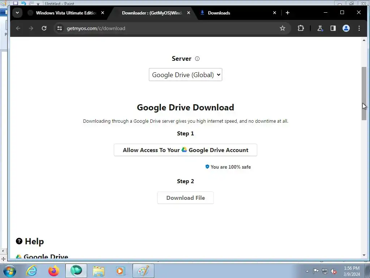The image size is (370, 278).
Task: Switch to Paint from the taskbar
Action: click(143, 271)
